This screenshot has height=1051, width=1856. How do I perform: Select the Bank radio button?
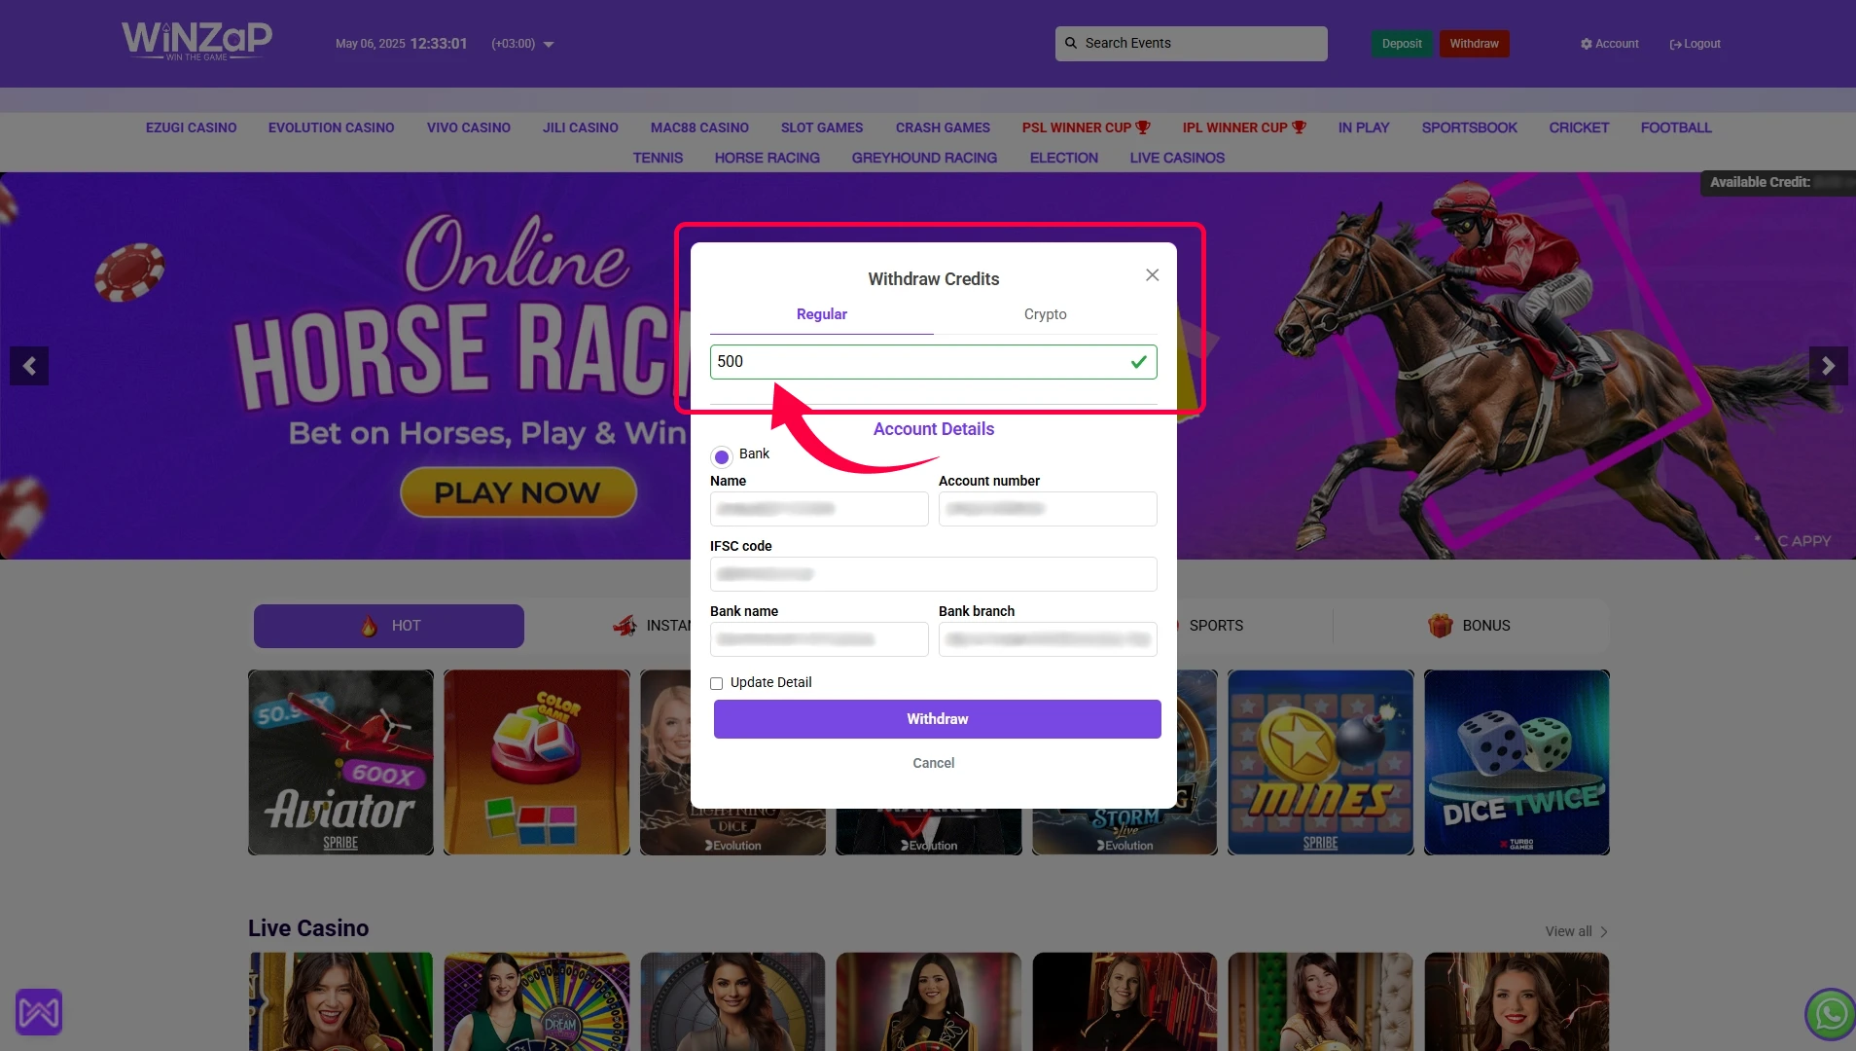[722, 456]
